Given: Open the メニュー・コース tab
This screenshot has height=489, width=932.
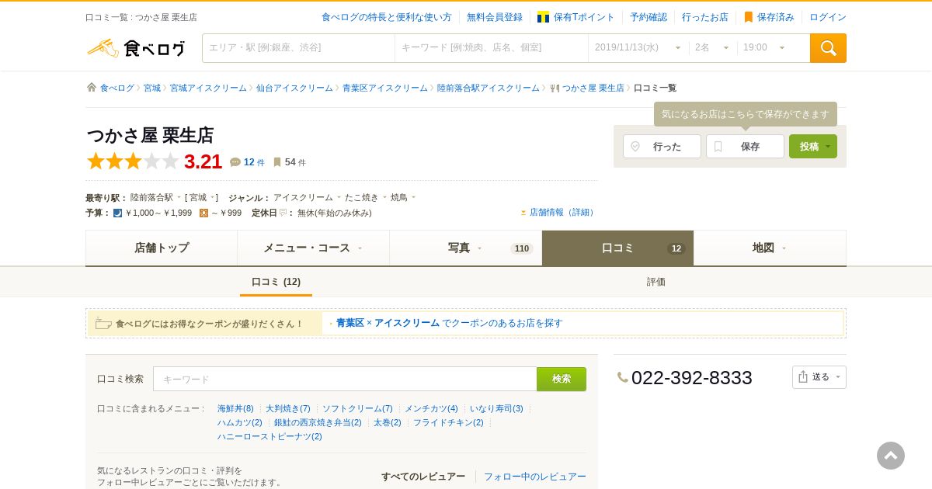Looking at the screenshot, I should coord(313,248).
